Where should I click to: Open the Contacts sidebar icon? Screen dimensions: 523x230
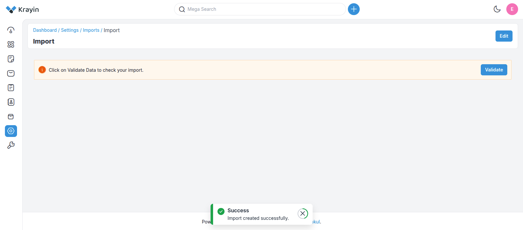tap(11, 102)
